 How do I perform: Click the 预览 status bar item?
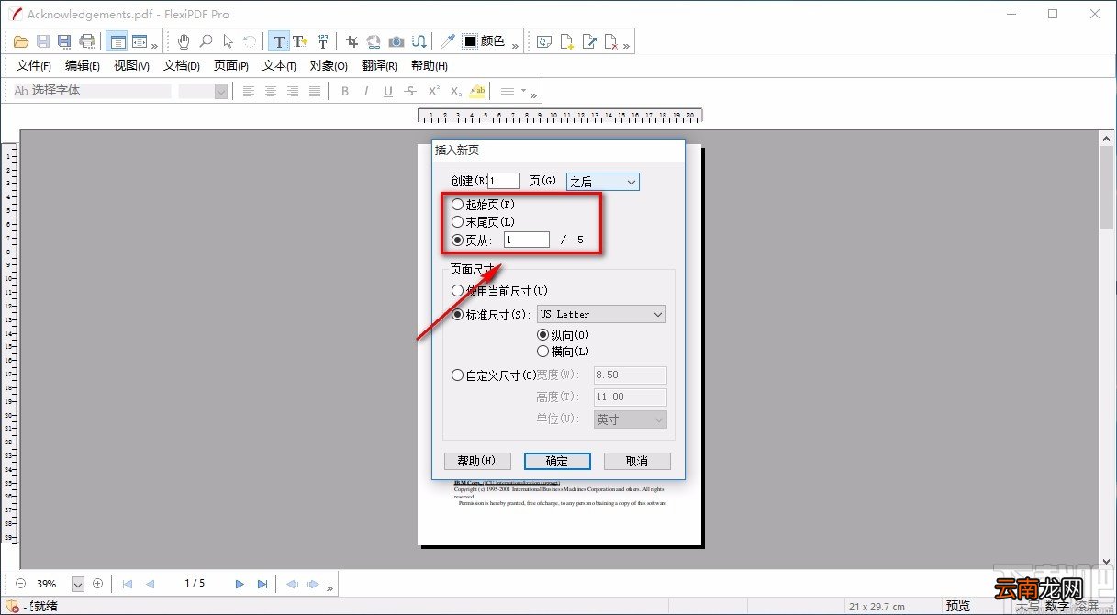click(958, 606)
